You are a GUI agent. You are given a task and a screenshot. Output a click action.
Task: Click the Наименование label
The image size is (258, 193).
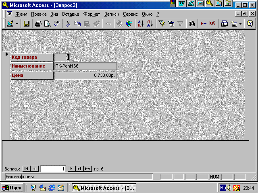(x=32, y=66)
